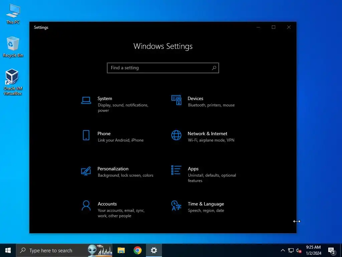342x257 pixels.
Task: Open the Windows Start menu
Action: point(8,250)
